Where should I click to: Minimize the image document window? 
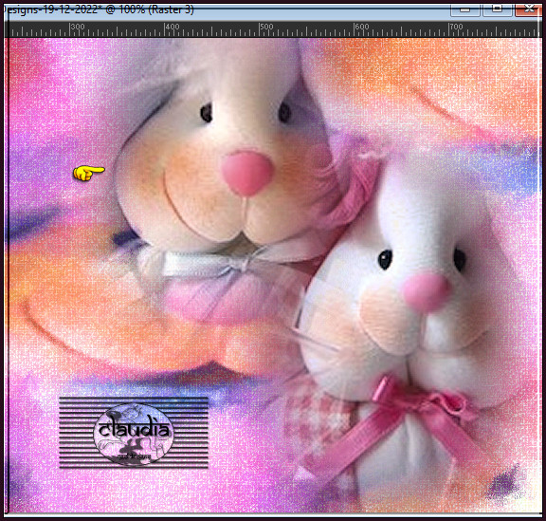[465, 9]
